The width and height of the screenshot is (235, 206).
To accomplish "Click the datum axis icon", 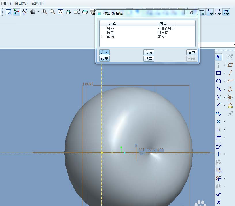I will point(230,73).
